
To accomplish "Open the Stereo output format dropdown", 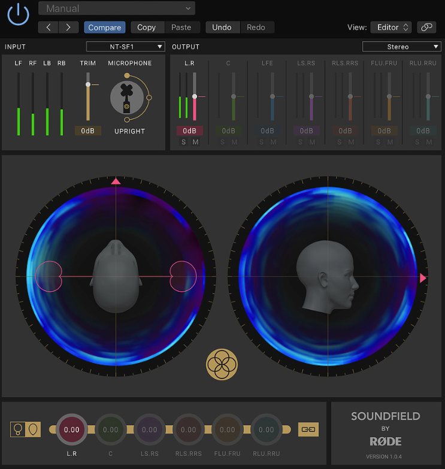I will [401, 47].
